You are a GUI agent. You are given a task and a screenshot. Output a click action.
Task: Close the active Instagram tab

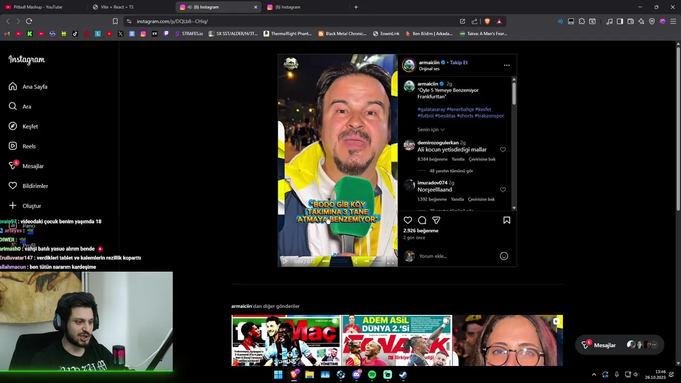click(x=255, y=7)
